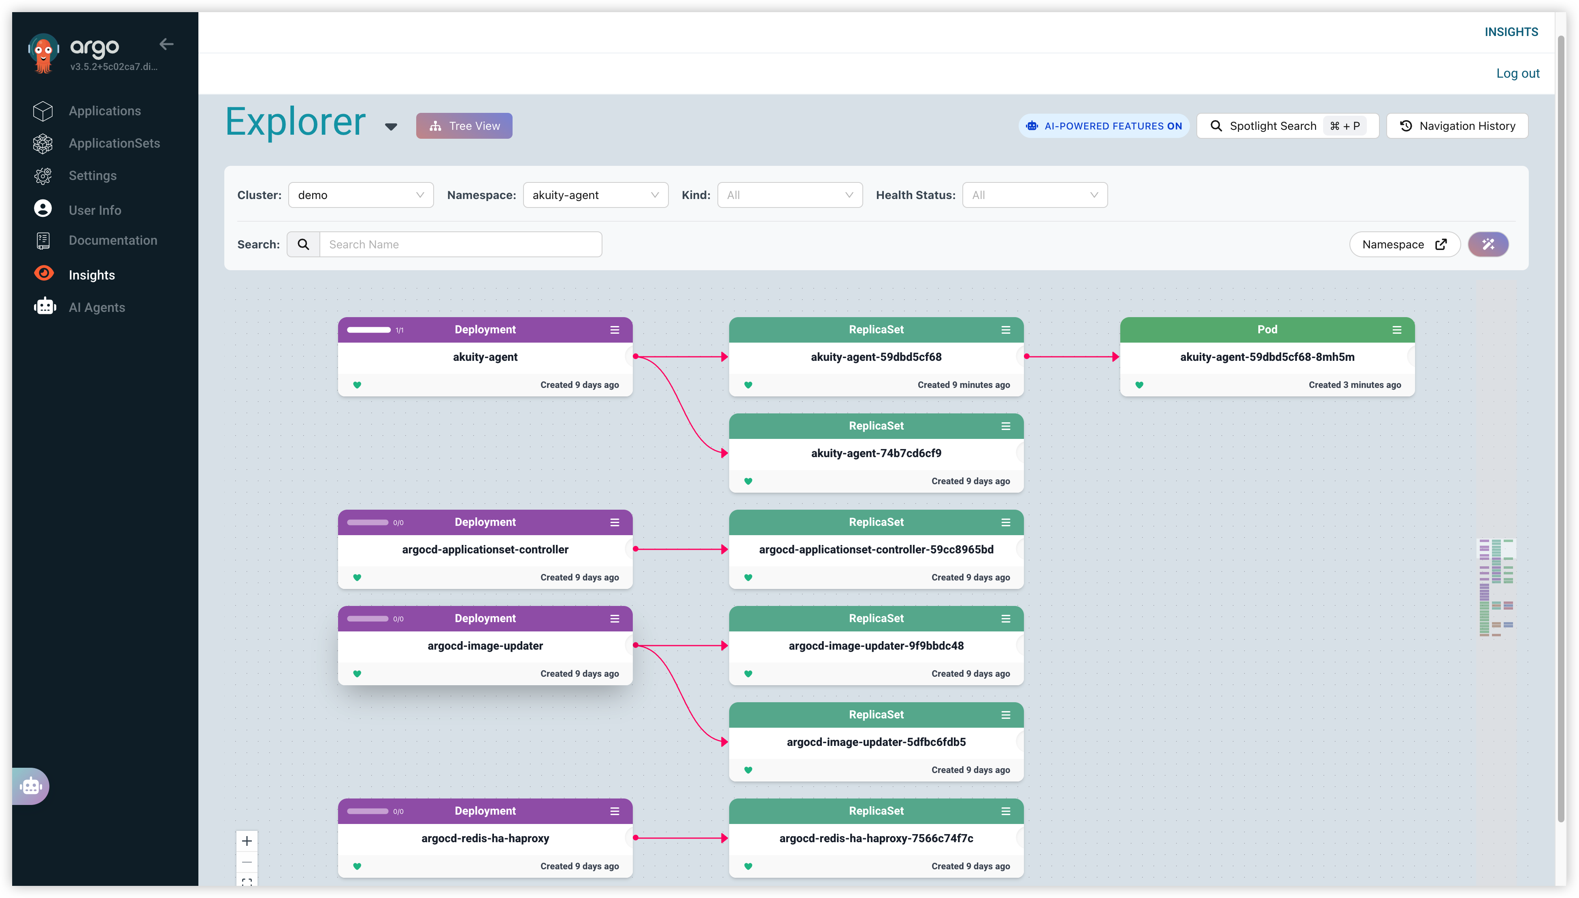Viewport: 1579px width, 898px height.
Task: Zoom out the graph canvas
Action: (247, 862)
